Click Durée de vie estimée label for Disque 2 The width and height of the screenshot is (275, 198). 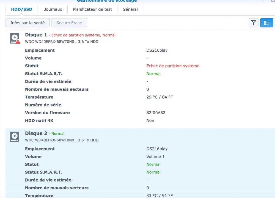pos(48,180)
